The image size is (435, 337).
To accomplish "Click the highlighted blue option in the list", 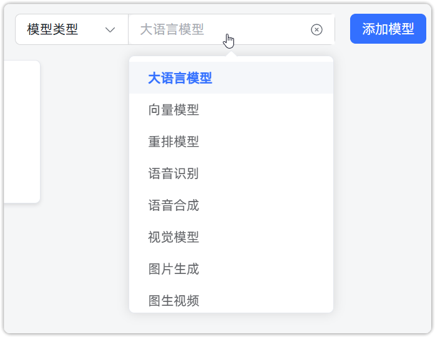I will [180, 78].
